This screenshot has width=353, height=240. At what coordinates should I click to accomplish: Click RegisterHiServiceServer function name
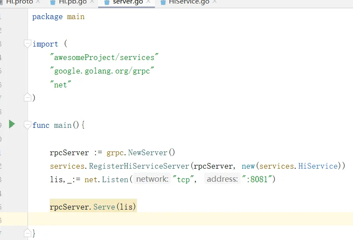click(139, 166)
